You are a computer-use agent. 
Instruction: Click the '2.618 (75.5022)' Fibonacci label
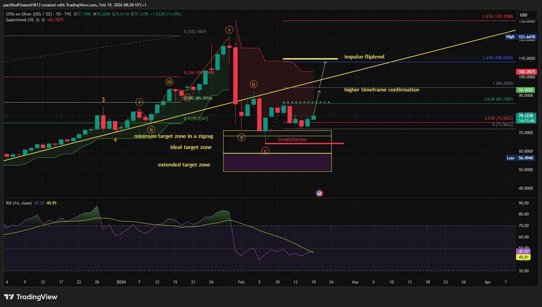[498, 118]
